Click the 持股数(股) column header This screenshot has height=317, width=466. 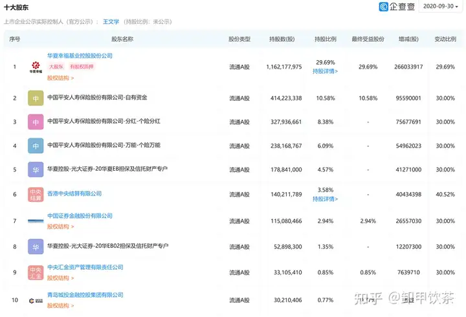(x=282, y=39)
